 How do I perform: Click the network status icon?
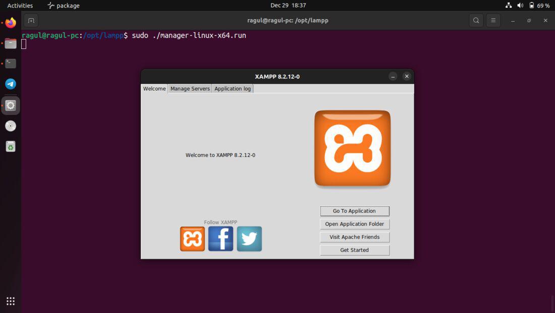click(x=509, y=6)
